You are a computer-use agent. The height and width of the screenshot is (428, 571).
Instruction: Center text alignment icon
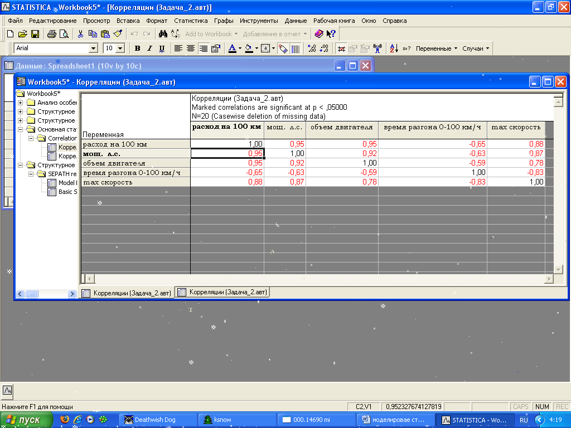(191, 48)
